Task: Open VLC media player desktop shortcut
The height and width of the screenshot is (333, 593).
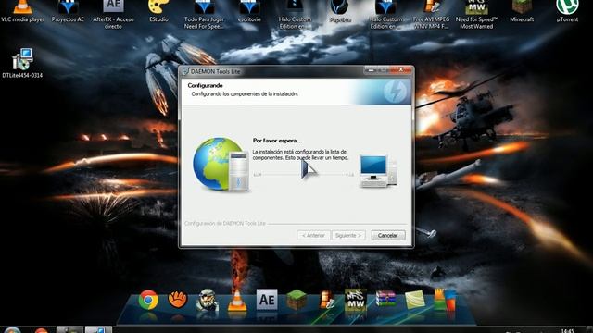Action: (22, 10)
